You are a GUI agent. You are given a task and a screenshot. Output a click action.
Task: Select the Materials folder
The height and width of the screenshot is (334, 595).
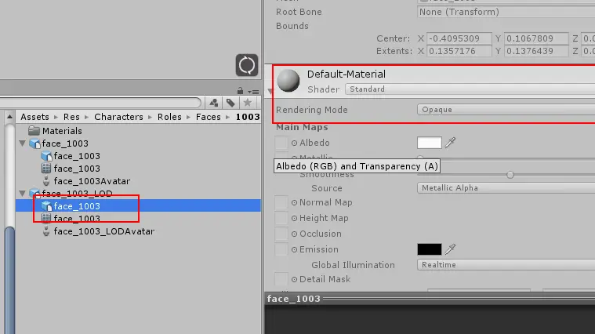62,131
